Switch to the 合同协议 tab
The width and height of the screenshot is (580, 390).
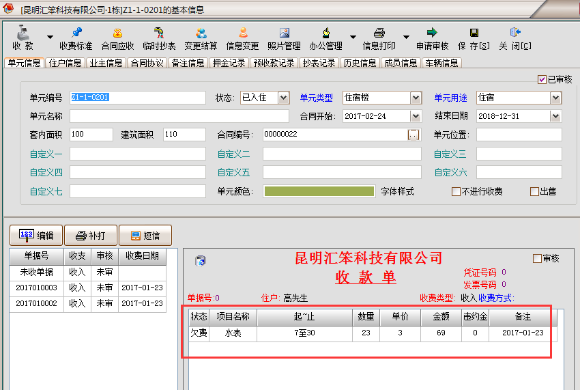pos(147,63)
